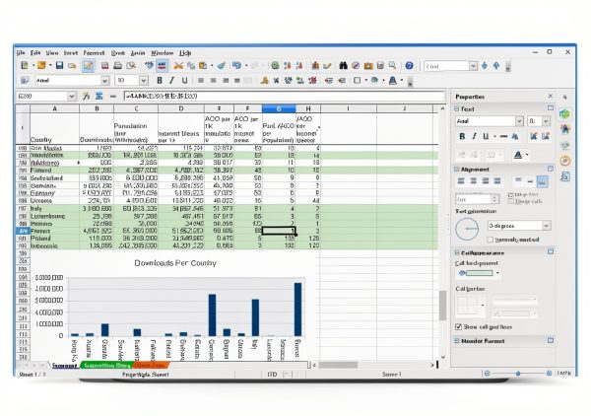Select column header G
The width and height of the screenshot is (591, 416).
pos(279,108)
